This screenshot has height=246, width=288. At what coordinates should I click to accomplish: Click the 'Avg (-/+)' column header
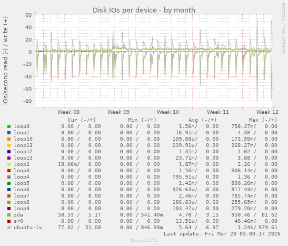tap(203, 120)
